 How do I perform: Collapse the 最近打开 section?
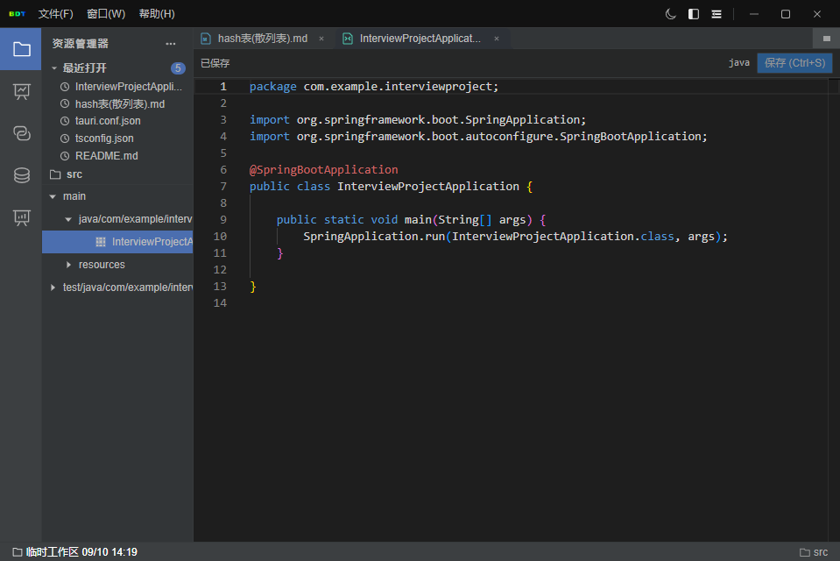pos(54,68)
